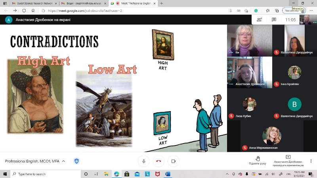Viewport: 317px width, 178px height.
Task: Open Word from the taskbar
Action: tap(168, 174)
